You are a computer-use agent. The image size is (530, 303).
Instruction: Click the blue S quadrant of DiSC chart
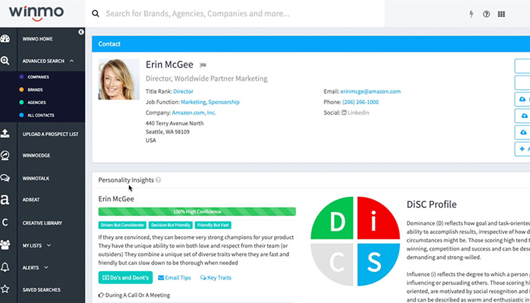pyautogui.click(x=379, y=264)
